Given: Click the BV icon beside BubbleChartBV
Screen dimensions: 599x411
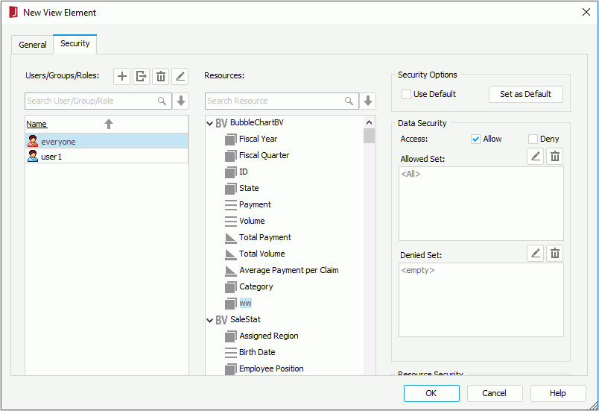Looking at the screenshot, I should tap(221, 123).
